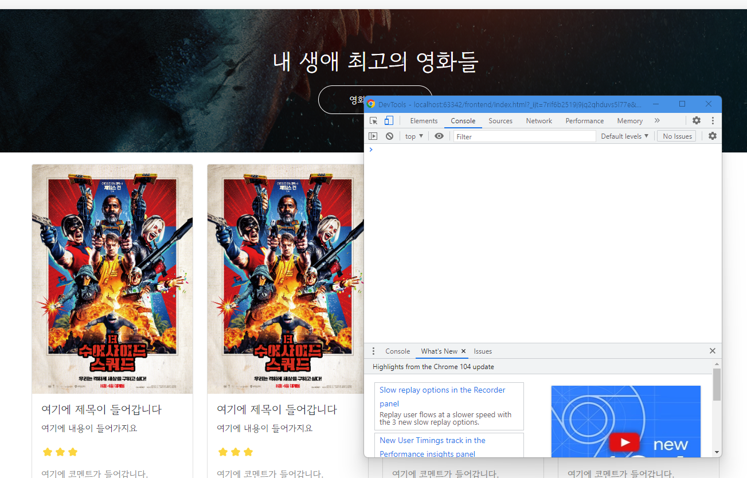
Task: Open the Sources tab
Action: click(500, 121)
